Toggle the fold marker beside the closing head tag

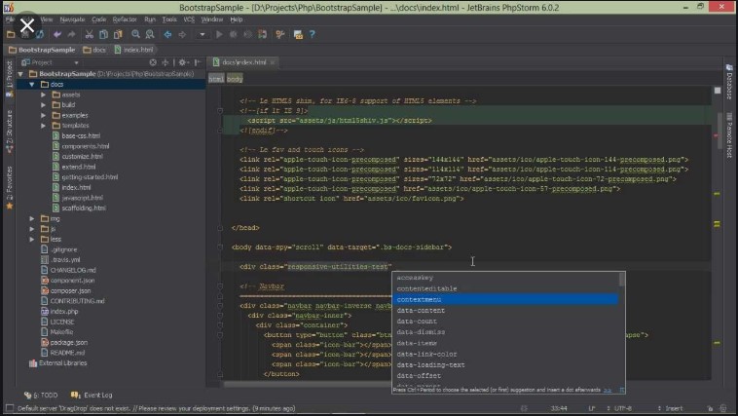click(x=220, y=228)
